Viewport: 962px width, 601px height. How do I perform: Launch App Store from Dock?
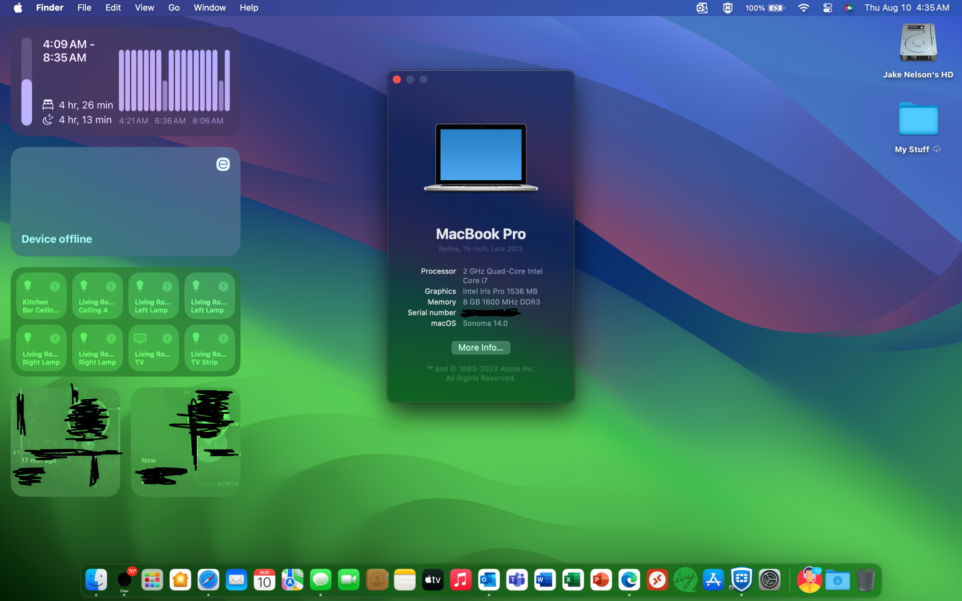[713, 580]
